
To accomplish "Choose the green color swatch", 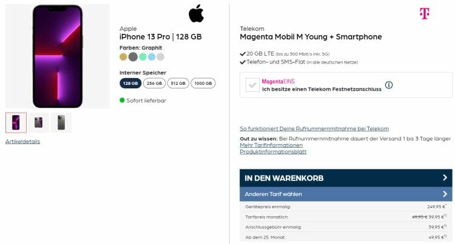I will [142, 57].
